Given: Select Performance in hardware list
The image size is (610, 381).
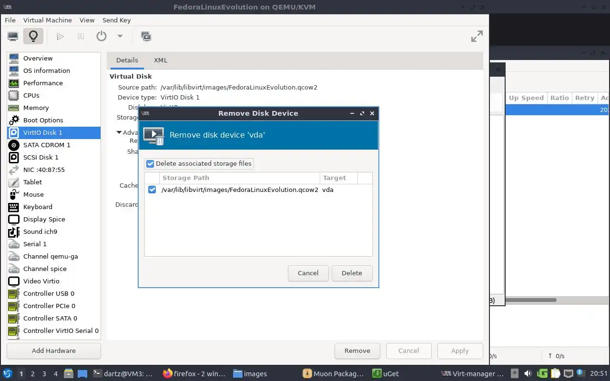Looking at the screenshot, I should [54, 83].
